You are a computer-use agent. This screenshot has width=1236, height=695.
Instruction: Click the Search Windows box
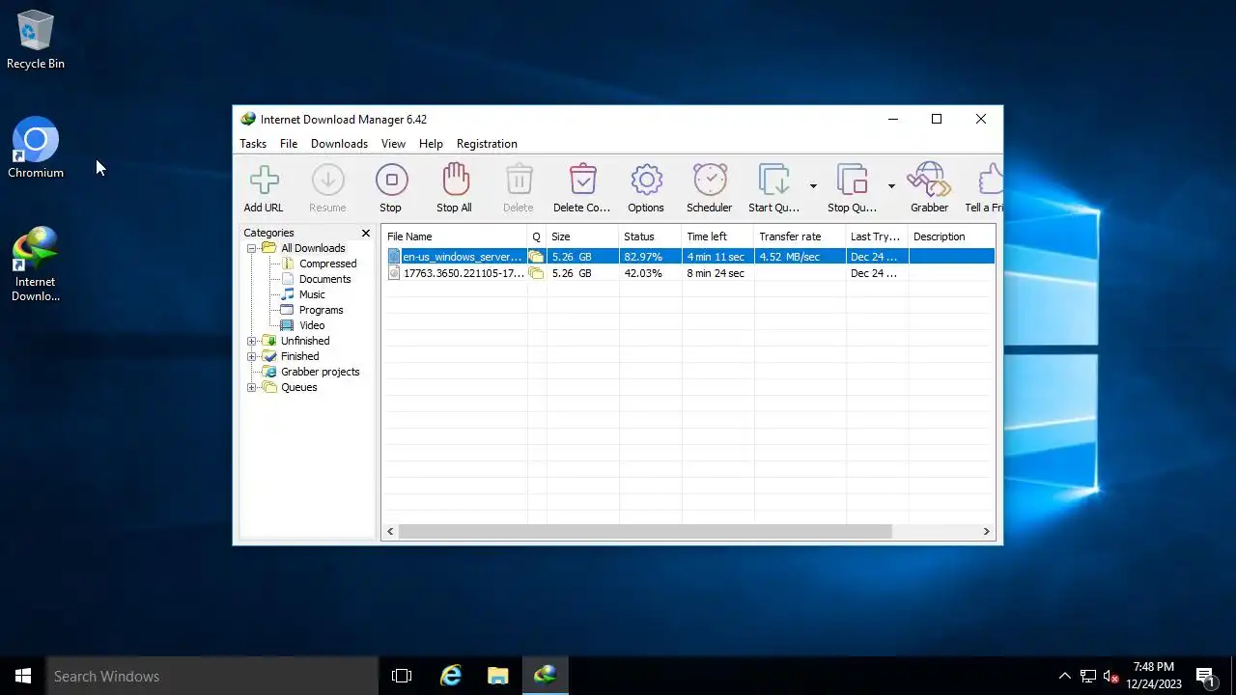[x=212, y=676]
